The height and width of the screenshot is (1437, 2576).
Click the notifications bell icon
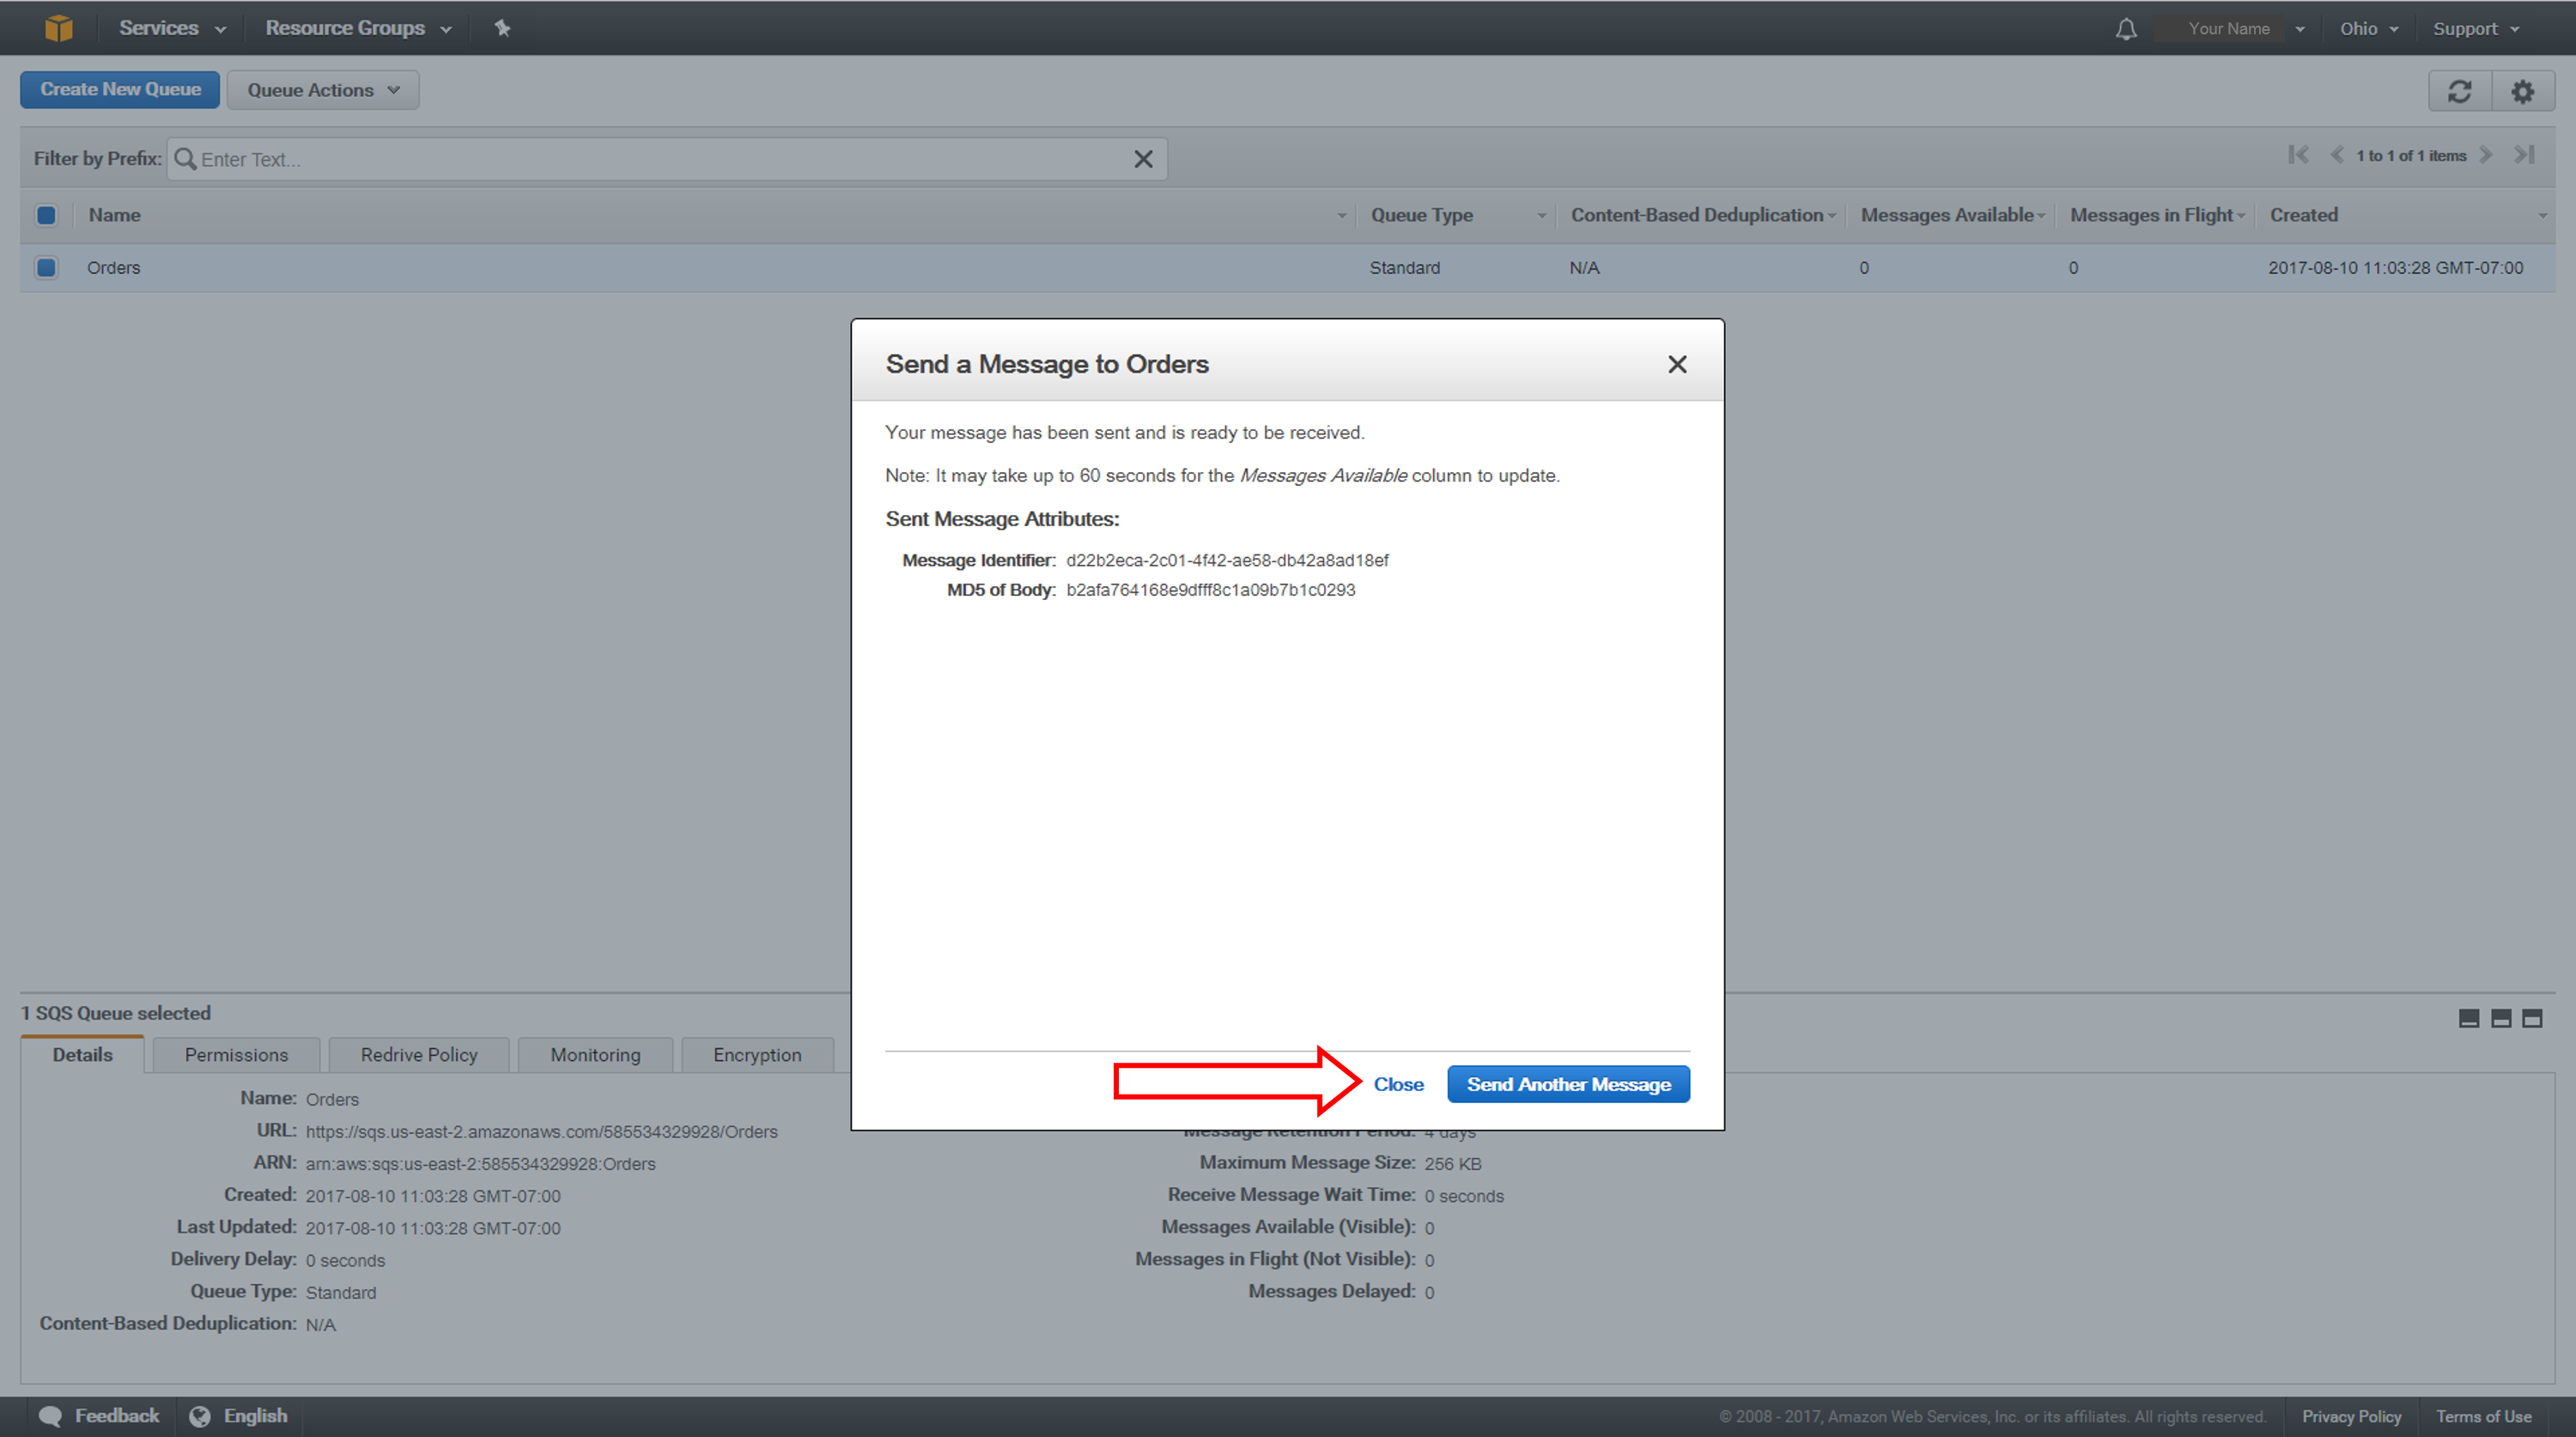tap(2127, 28)
